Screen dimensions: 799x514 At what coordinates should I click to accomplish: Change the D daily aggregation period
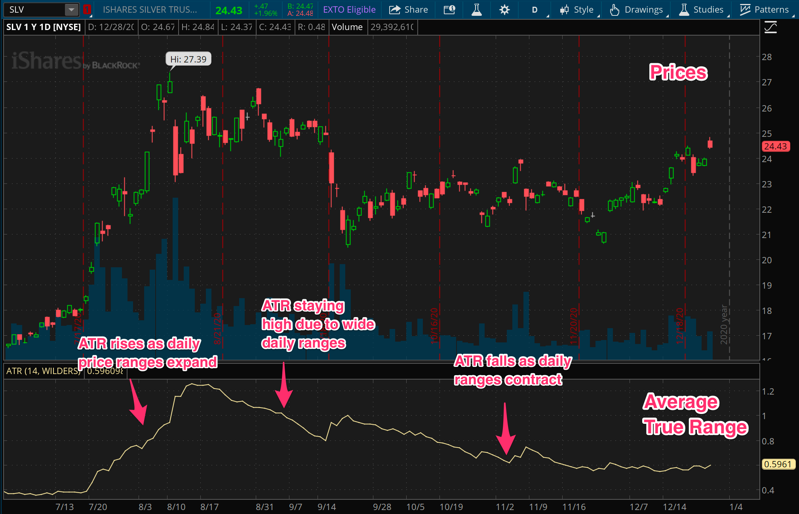[x=535, y=10]
